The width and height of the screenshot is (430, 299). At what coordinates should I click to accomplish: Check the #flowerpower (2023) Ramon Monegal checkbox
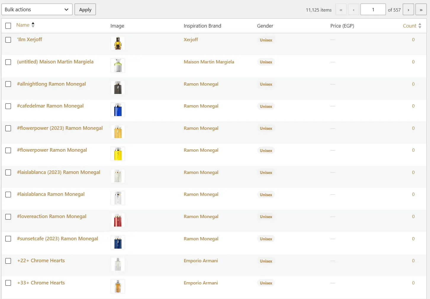(8, 128)
